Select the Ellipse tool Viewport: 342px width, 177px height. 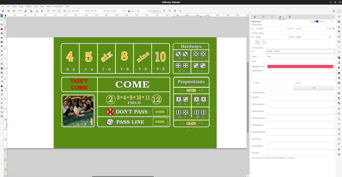(x=2, y=33)
